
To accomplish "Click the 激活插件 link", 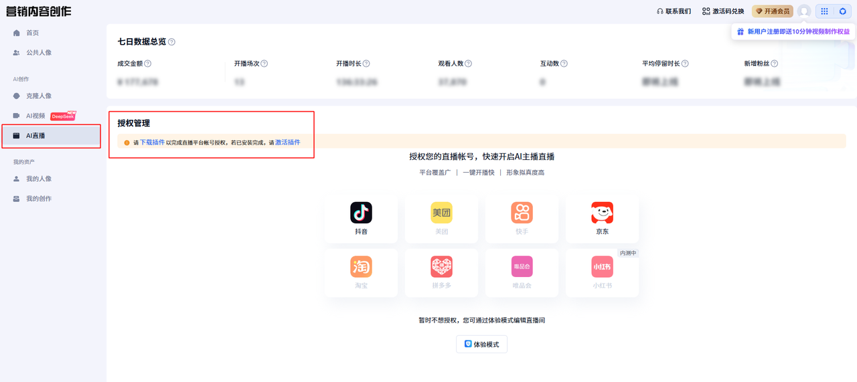I will pos(288,142).
